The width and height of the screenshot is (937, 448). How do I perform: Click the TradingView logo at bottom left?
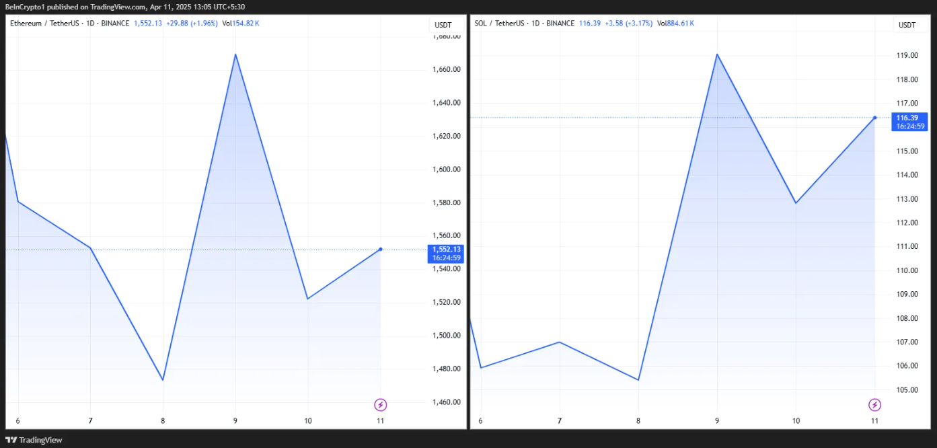[34, 440]
